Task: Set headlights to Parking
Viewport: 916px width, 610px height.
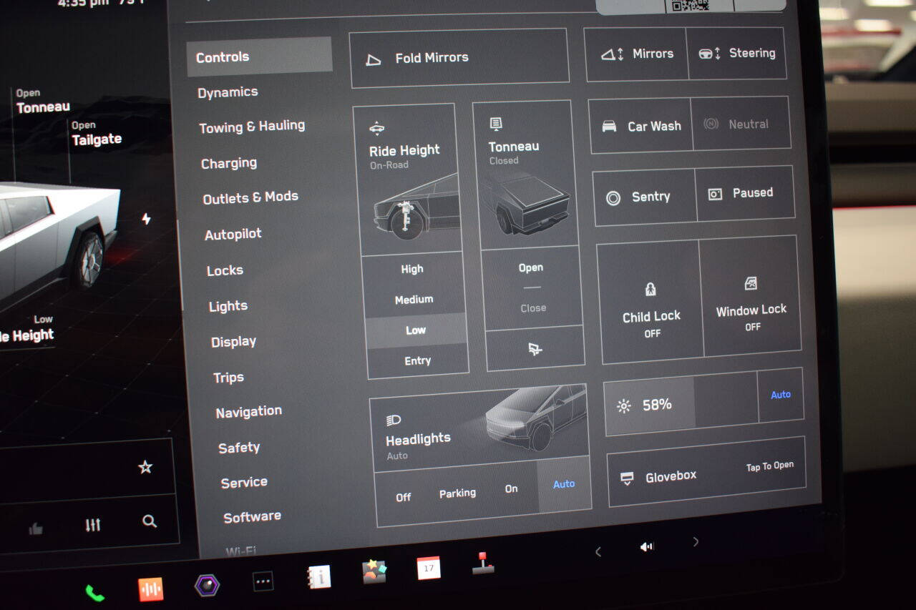Action: [x=457, y=493]
